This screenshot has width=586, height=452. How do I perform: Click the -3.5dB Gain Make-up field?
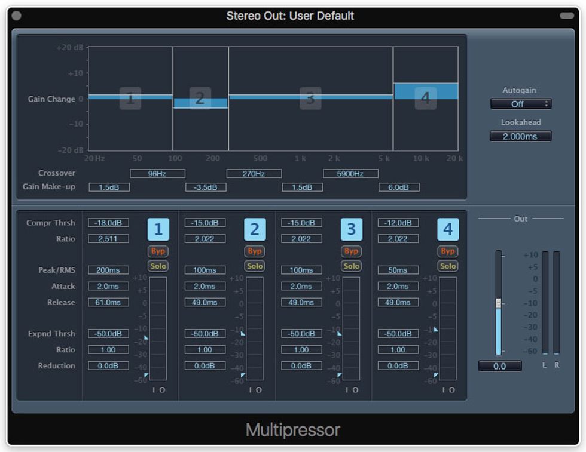[x=206, y=187]
